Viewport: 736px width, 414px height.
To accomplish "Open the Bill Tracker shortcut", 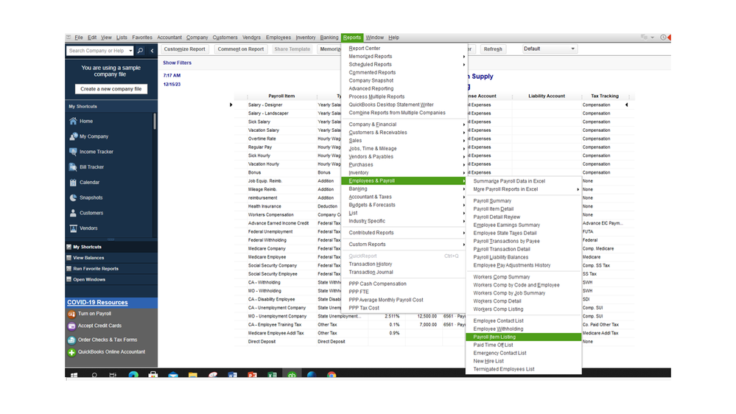I will click(x=91, y=167).
